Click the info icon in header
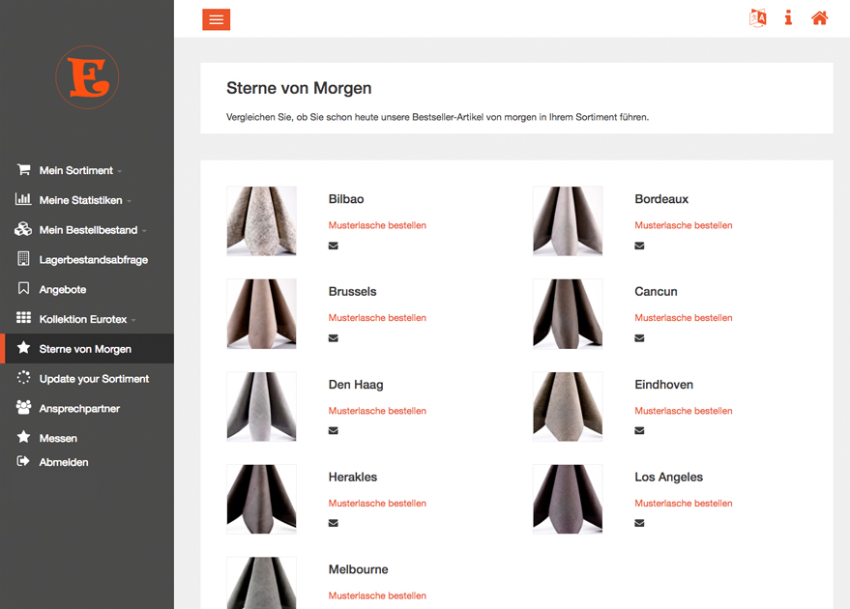This screenshot has height=609, width=850. point(788,18)
